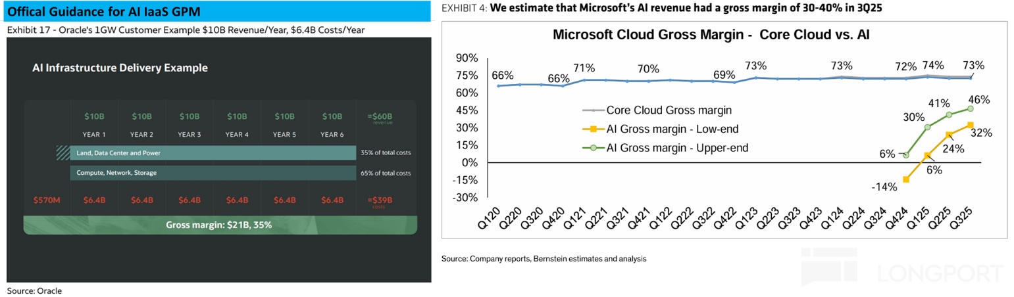Select the 46% upper-end data point marker
This screenshot has height=297, width=1014.
[x=971, y=108]
